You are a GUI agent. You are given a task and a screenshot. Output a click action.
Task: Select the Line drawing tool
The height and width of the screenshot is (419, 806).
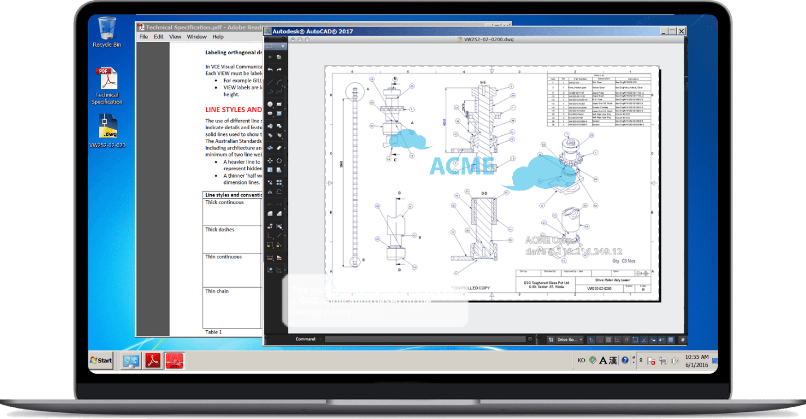tap(270, 82)
